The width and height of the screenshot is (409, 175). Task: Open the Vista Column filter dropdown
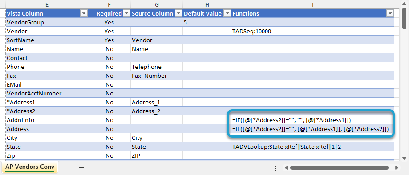tap(84, 13)
